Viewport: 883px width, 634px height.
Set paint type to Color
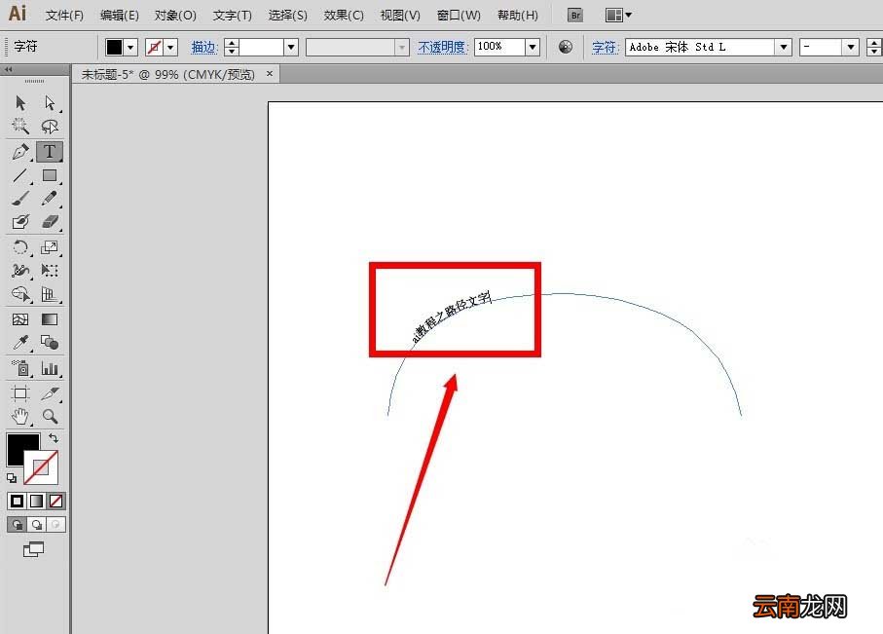coord(17,501)
